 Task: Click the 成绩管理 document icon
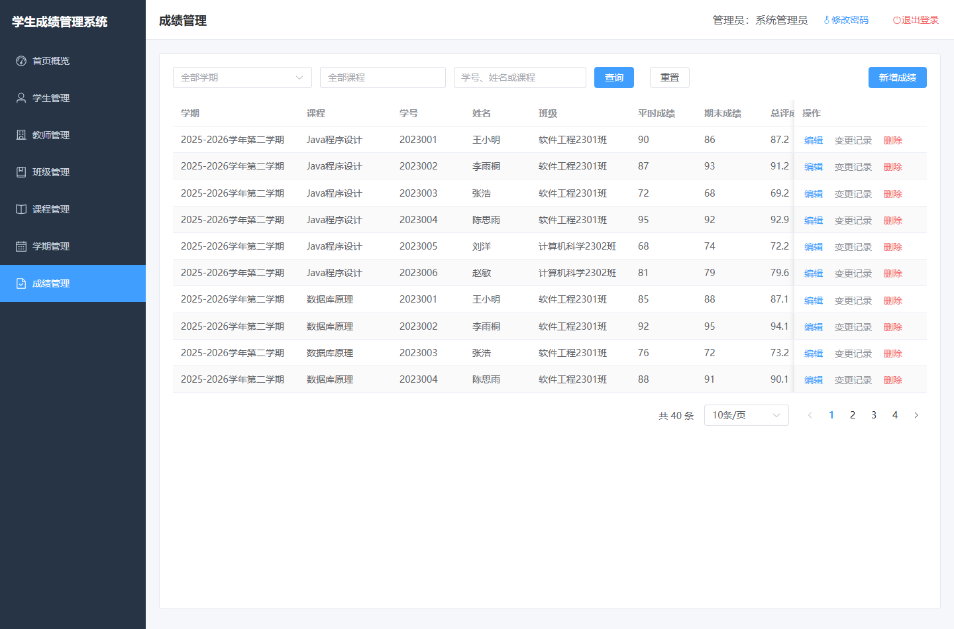coord(21,283)
